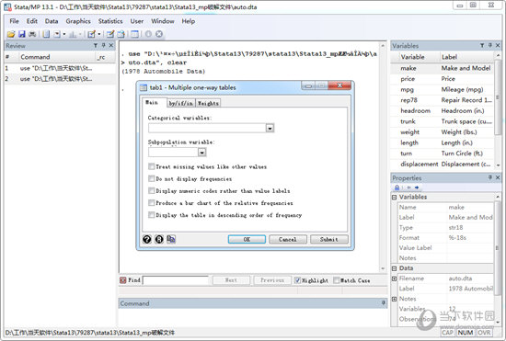The width and height of the screenshot is (506, 341).
Task: Pin the Properties panel
Action: click(490, 177)
